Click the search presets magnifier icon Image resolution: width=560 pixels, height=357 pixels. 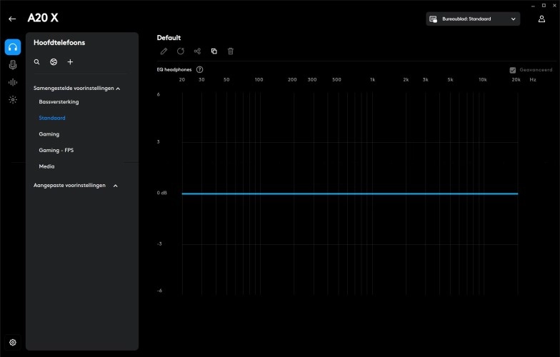[37, 62]
